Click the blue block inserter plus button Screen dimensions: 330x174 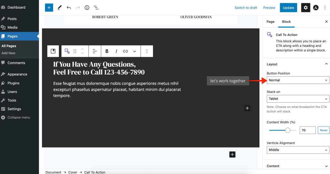[x=49, y=8]
